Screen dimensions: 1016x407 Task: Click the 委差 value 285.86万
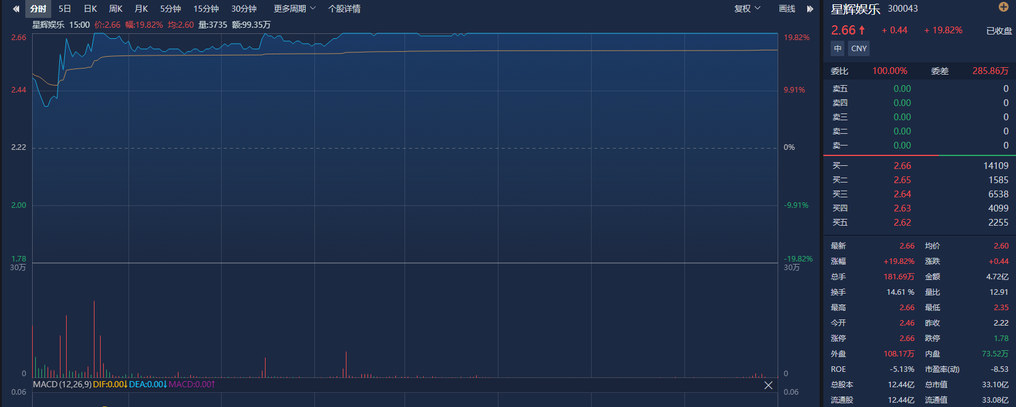[x=990, y=71]
